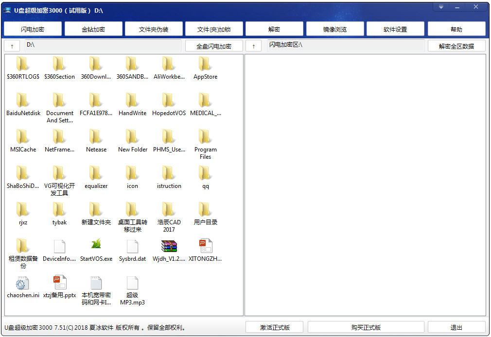Click the AliWorkbe... folder name
491x337 pixels.
pyautogui.click(x=169, y=77)
